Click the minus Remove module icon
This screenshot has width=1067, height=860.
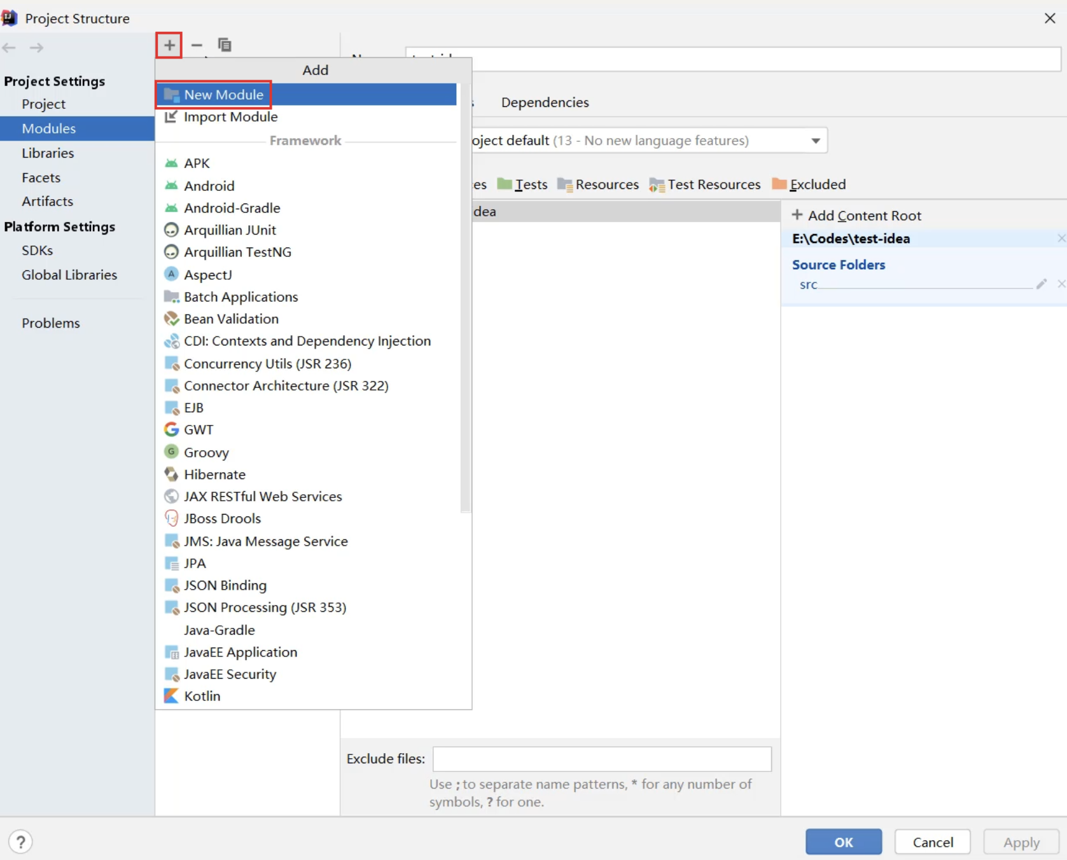[x=197, y=45]
